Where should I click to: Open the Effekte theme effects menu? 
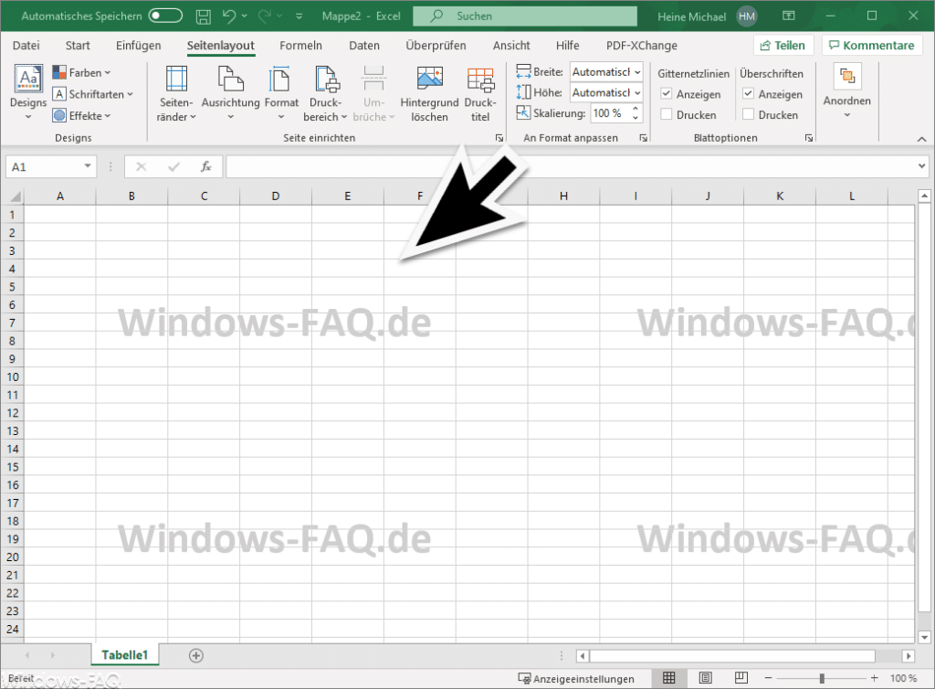81,116
